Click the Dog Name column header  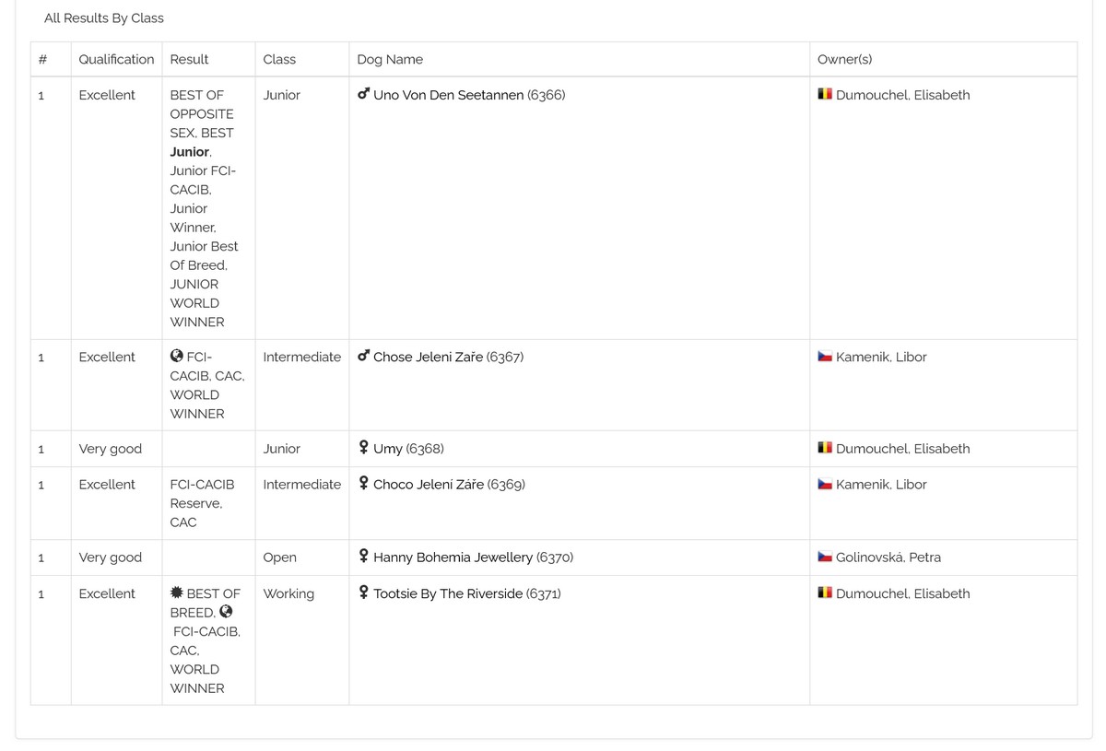[390, 59]
